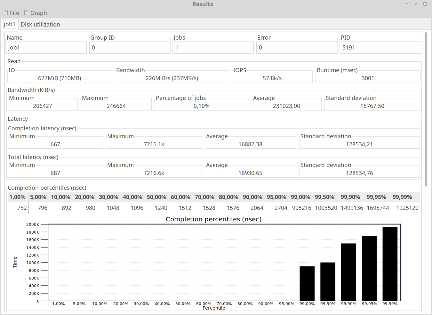The height and width of the screenshot is (315, 432).
Task: Click the Group ID input field
Action: pos(130,48)
